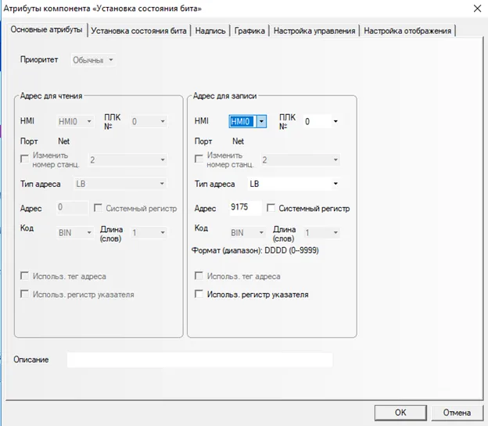Image resolution: width=488 pixels, height=426 pixels.
Task: Toggle «Использ. регистр указателя» in write address
Action: pos(199,295)
